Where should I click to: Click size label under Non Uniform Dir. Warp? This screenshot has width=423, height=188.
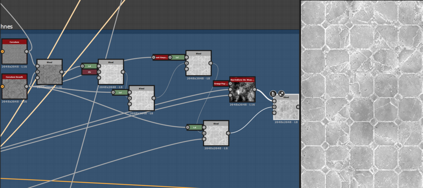(242, 105)
